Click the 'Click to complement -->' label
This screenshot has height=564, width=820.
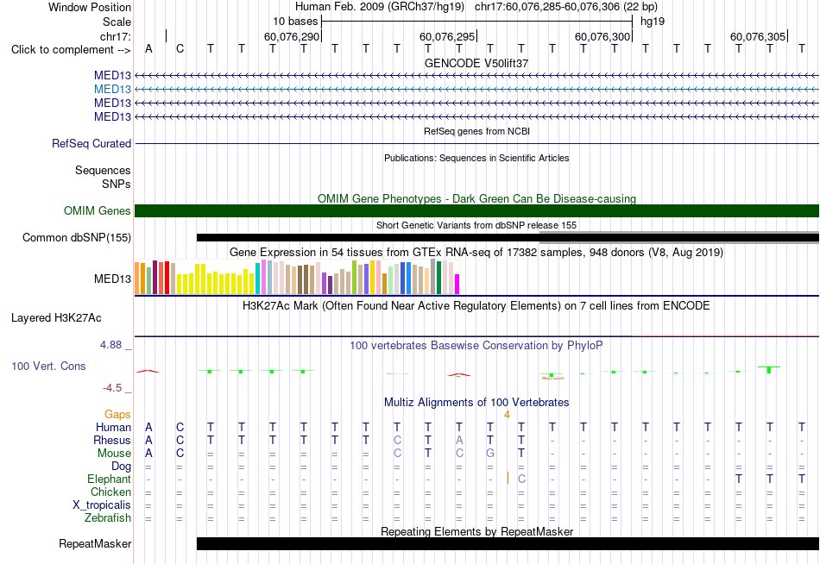click(71, 50)
